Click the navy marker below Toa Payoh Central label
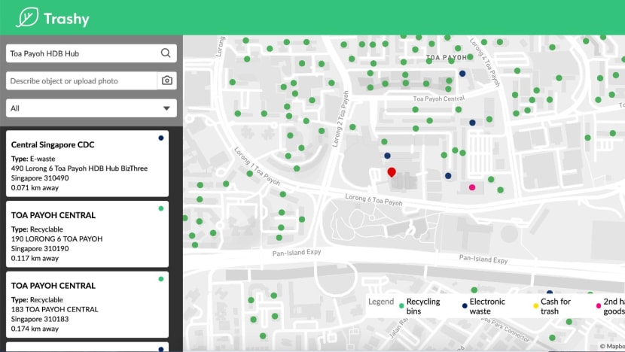The image size is (625, 352). tap(472, 123)
